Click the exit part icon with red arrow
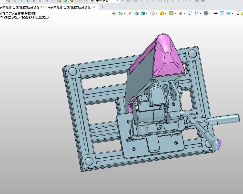 point(114,14)
